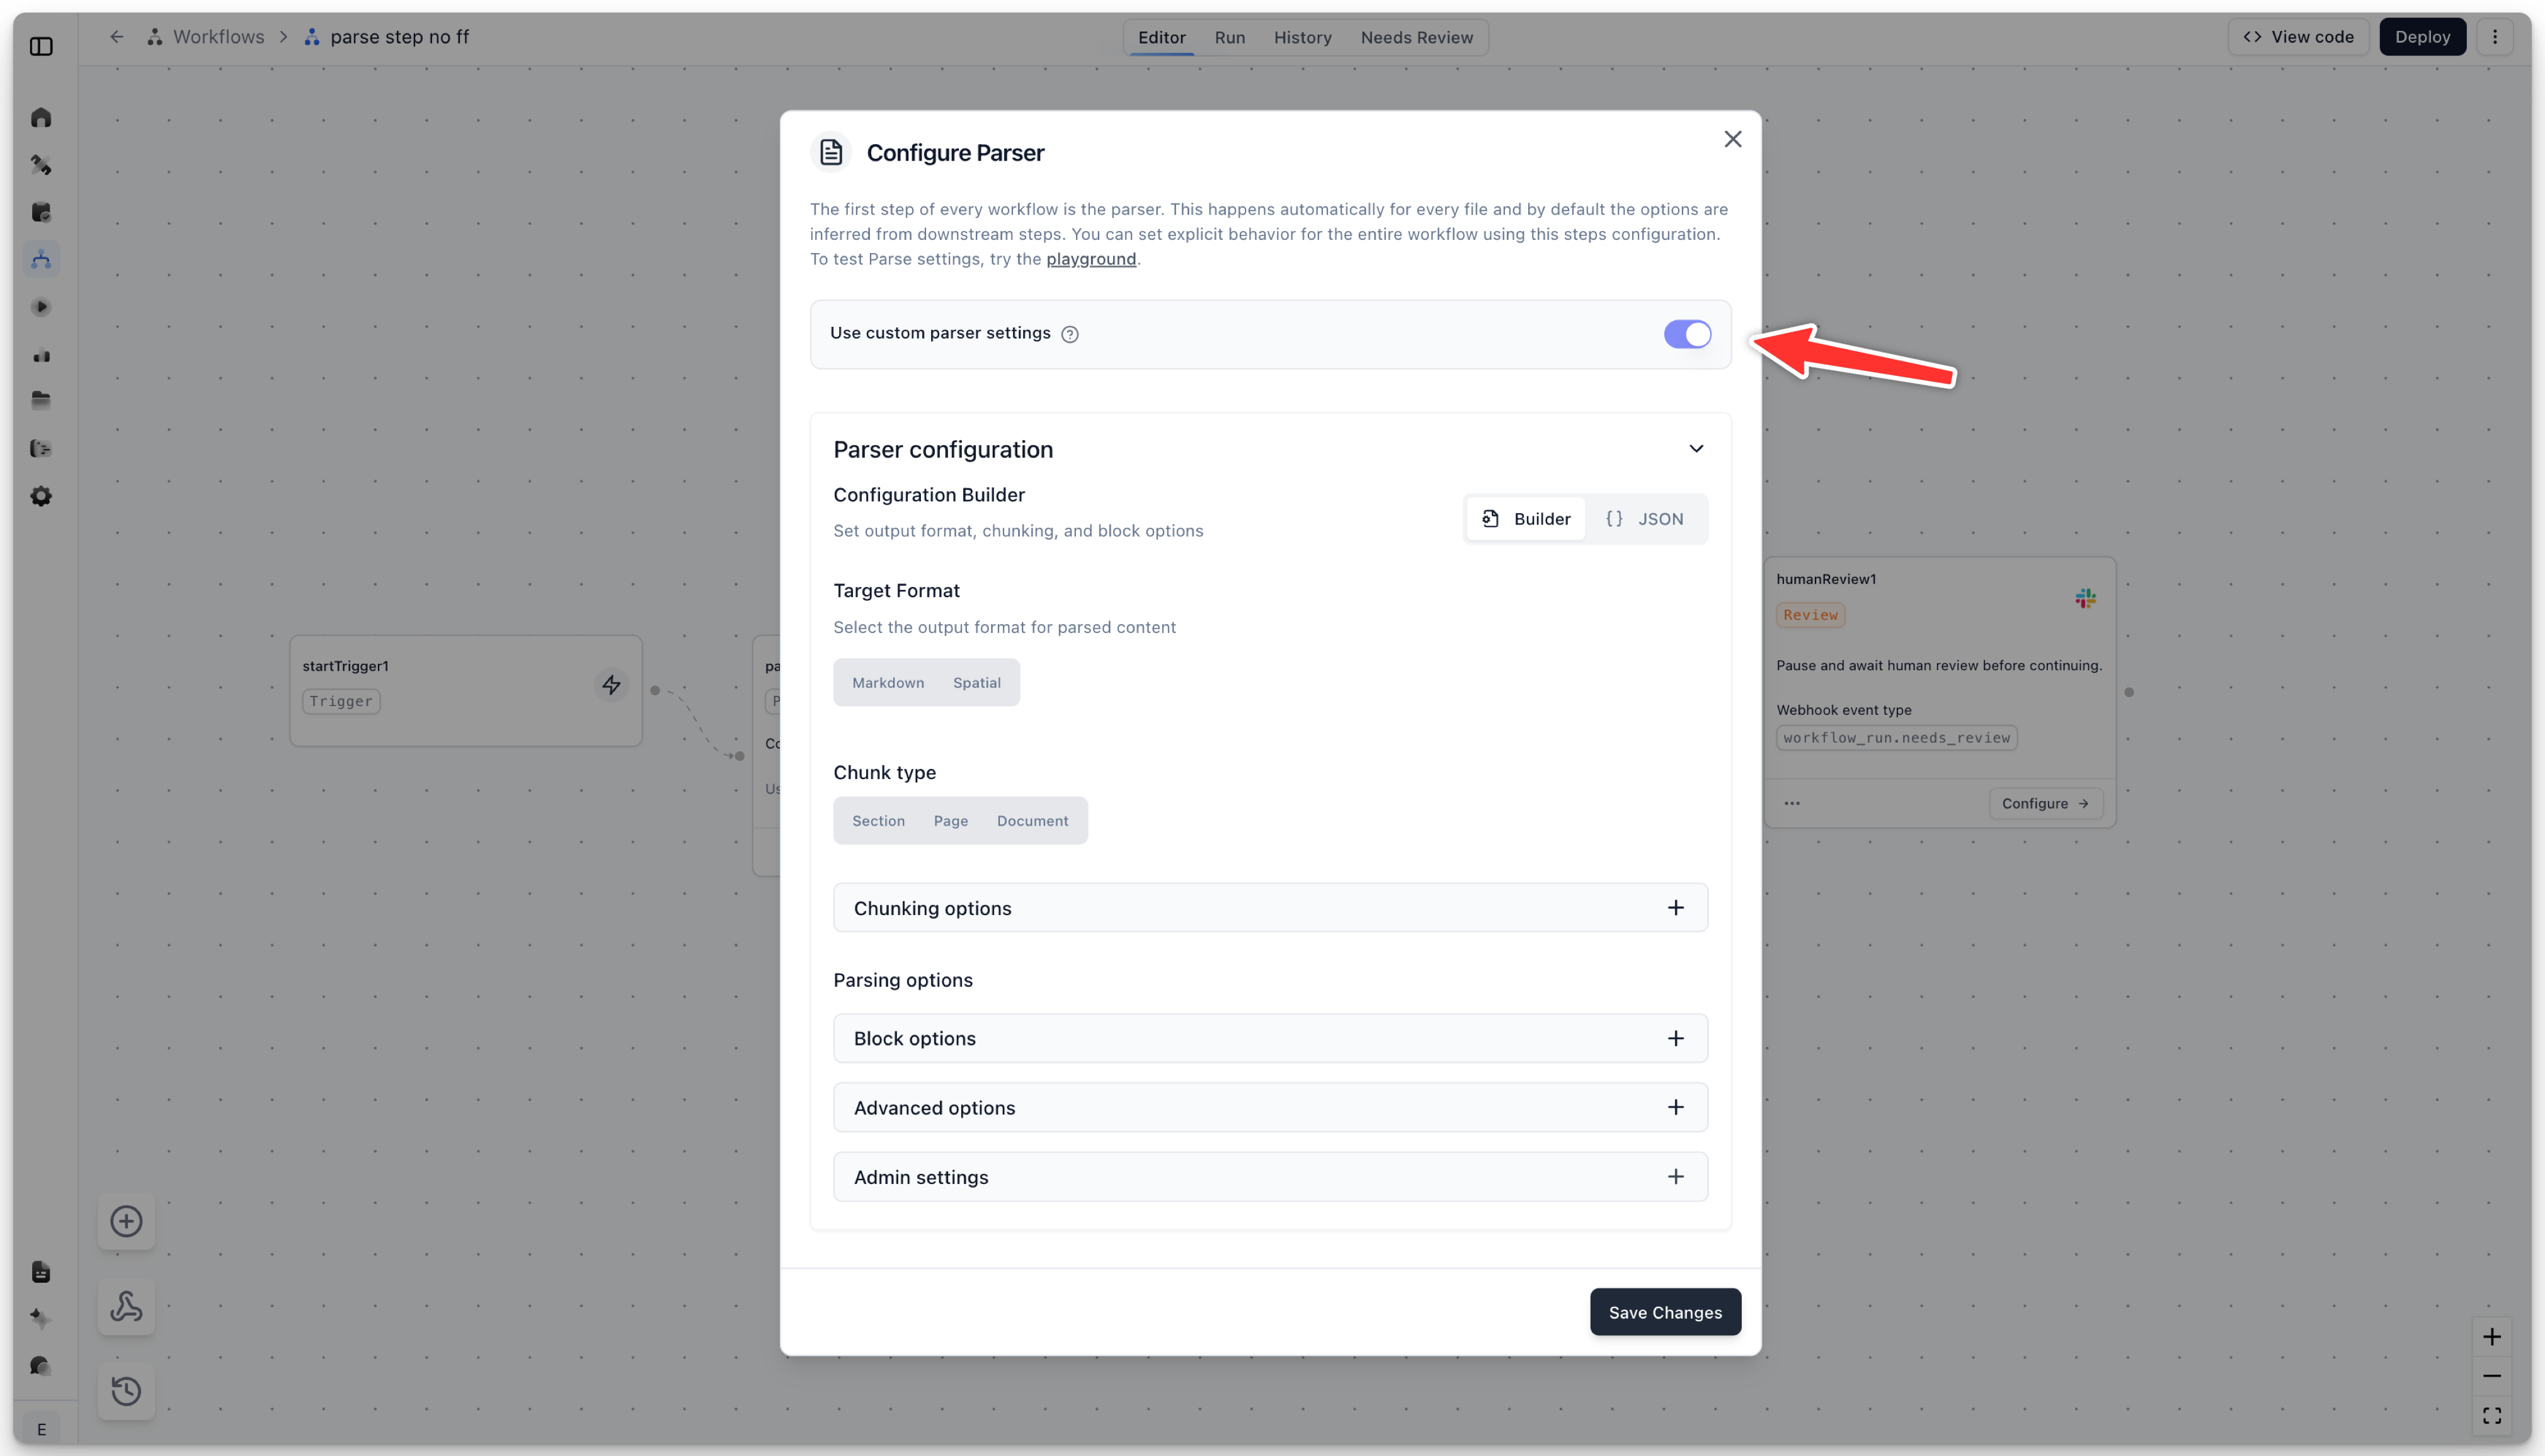Viewport: 2545px width, 1456px height.
Task: Choose Page chunk type
Action: [x=950, y=821]
